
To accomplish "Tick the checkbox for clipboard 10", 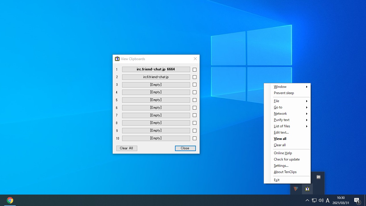I will (194, 138).
